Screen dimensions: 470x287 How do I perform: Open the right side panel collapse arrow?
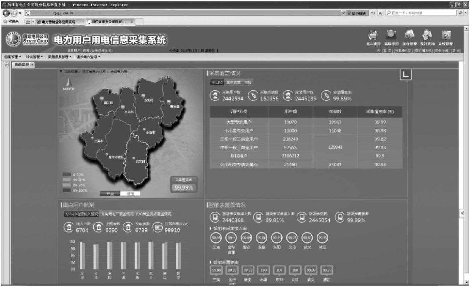pyautogui.click(x=462, y=213)
